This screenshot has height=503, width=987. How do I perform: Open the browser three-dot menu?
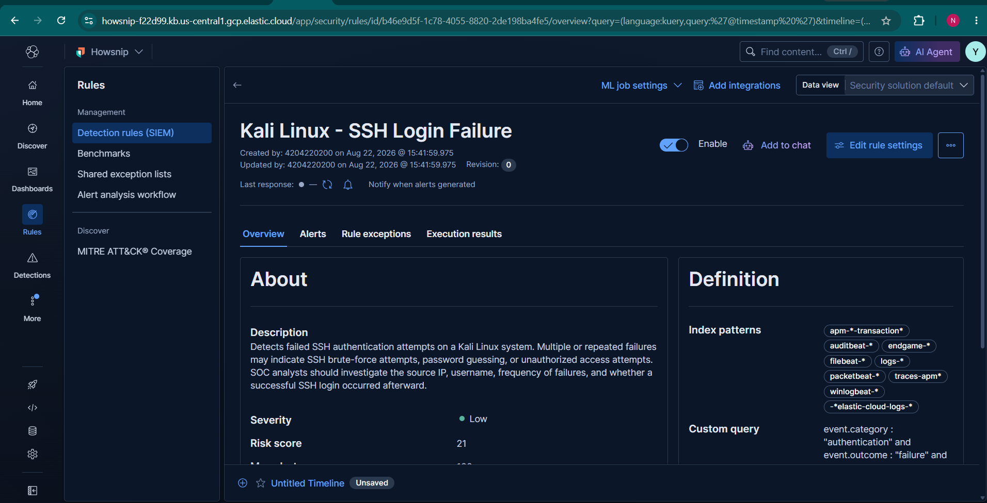pos(976,21)
